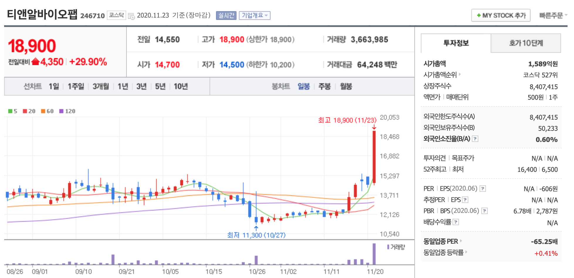
Task: Click the tall 11/23 volume bar
Action: coord(374,254)
